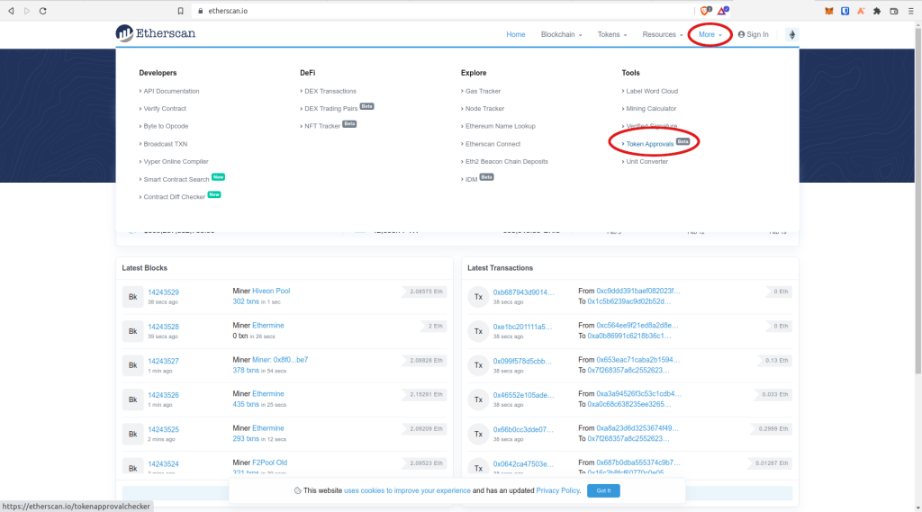Click the Tx icon for 0xb687943d9014

click(x=479, y=297)
